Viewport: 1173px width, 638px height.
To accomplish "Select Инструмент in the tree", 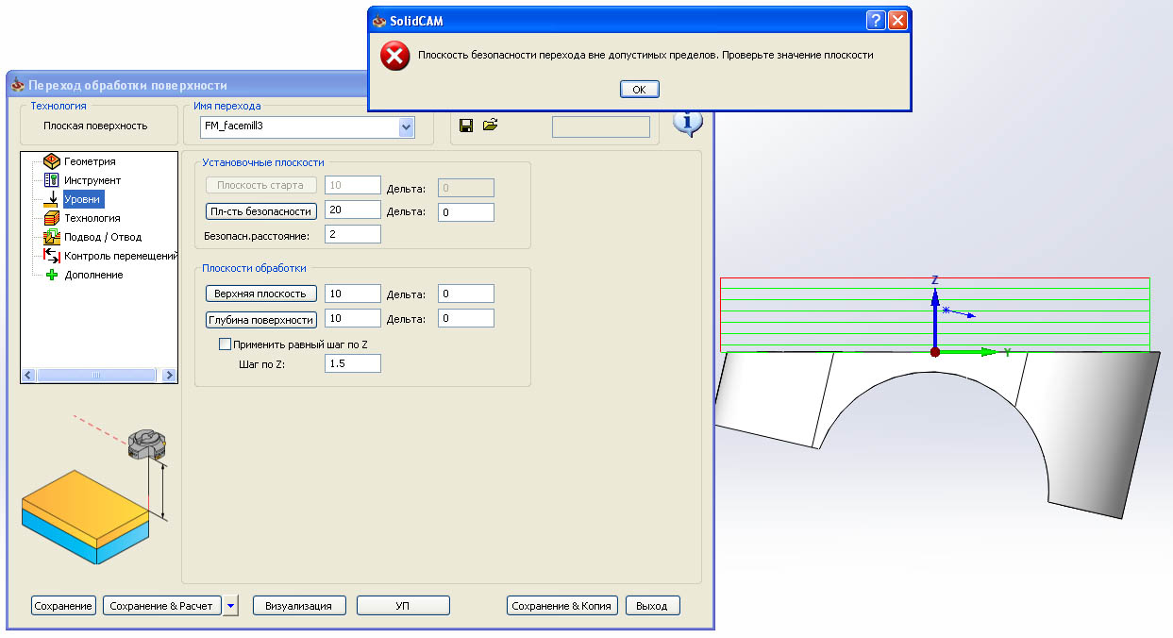I will pos(92,180).
